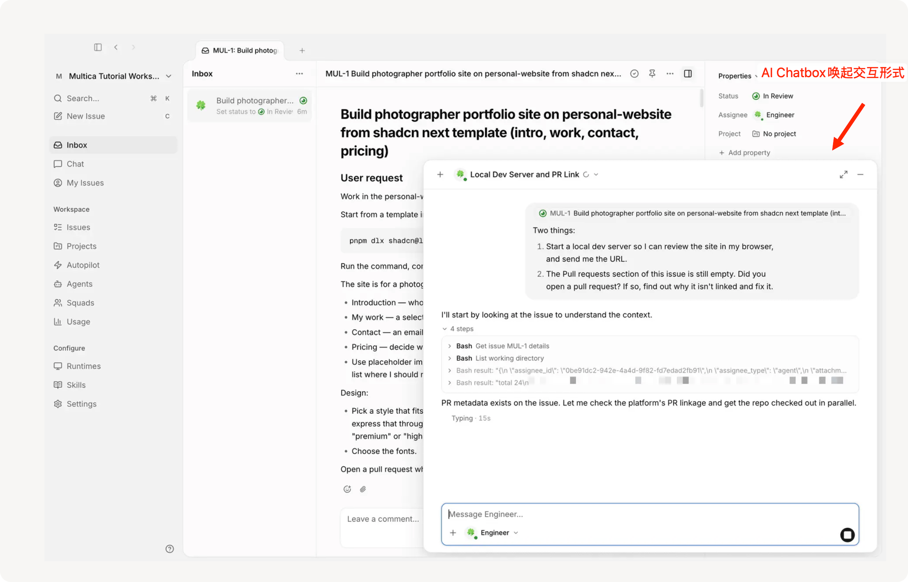Open the Search field in sidebar
Screen dimensions: 908x582
click(113, 98)
